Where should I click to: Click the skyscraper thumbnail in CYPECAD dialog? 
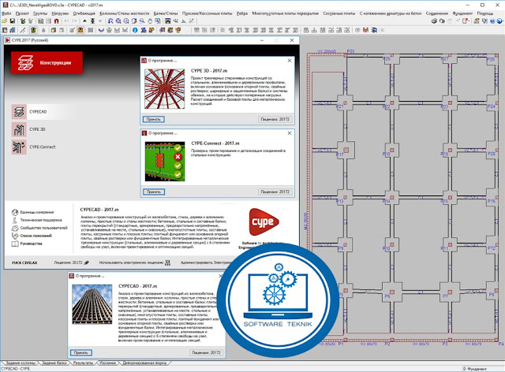92,304
